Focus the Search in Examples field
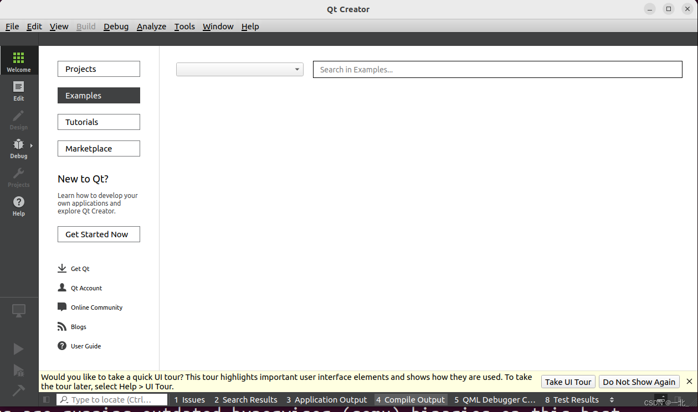This screenshot has width=698, height=412. 497,69
